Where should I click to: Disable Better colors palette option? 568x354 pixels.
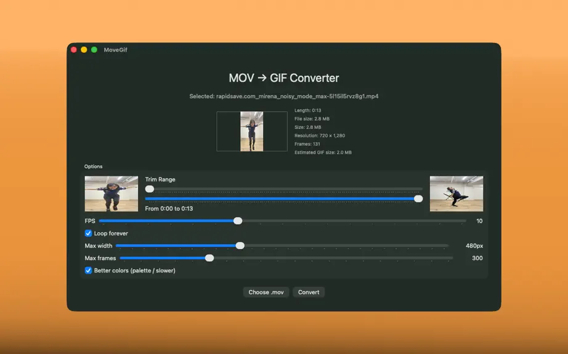pyautogui.click(x=88, y=270)
